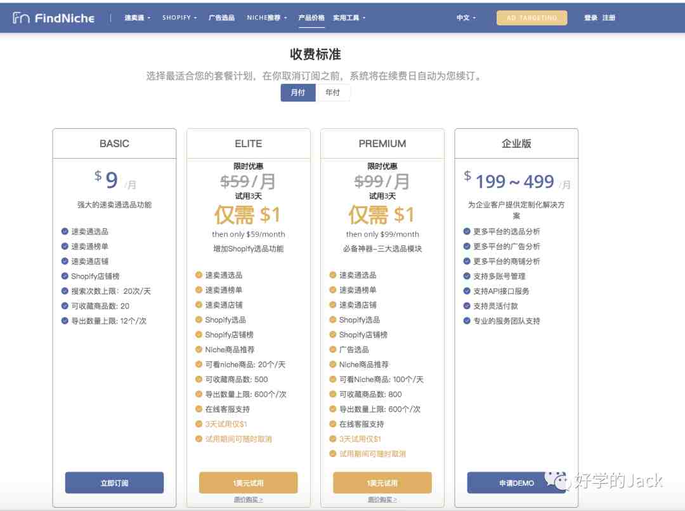The height and width of the screenshot is (511, 685).
Task: Click the ELITE plan title
Action: [248, 144]
